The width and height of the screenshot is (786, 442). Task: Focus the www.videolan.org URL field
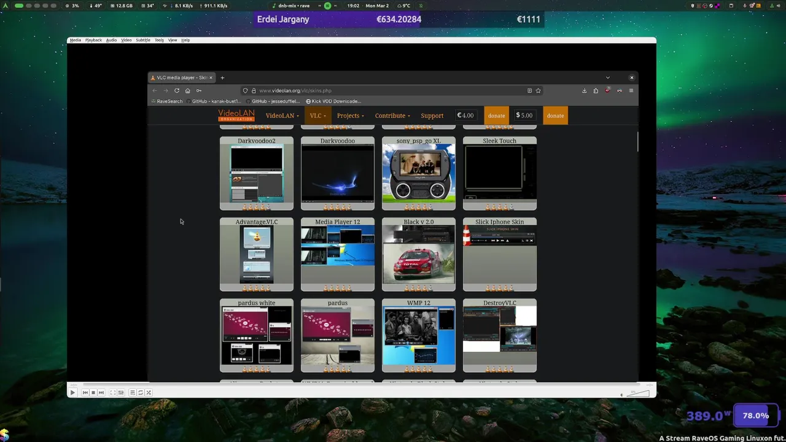pyautogui.click(x=391, y=90)
